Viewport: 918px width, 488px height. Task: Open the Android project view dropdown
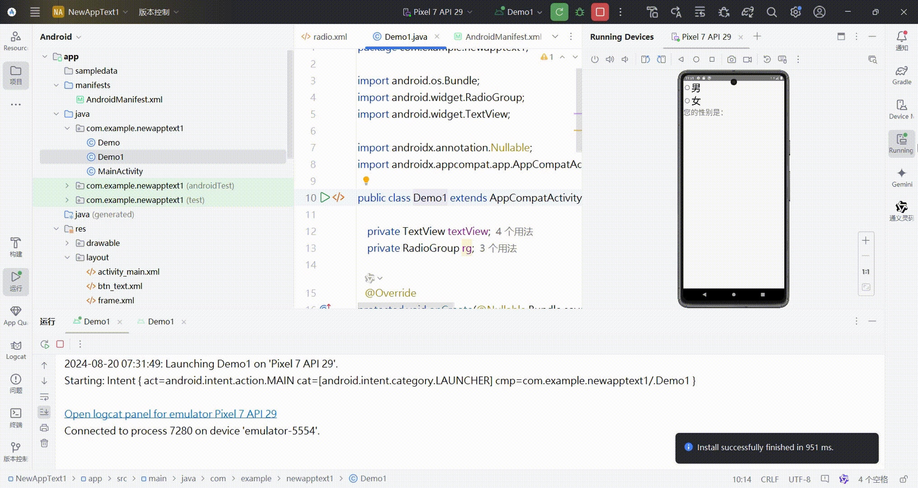pyautogui.click(x=61, y=37)
